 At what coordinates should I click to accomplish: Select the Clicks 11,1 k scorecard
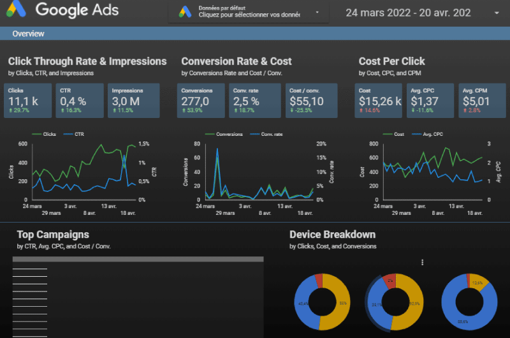(x=27, y=100)
